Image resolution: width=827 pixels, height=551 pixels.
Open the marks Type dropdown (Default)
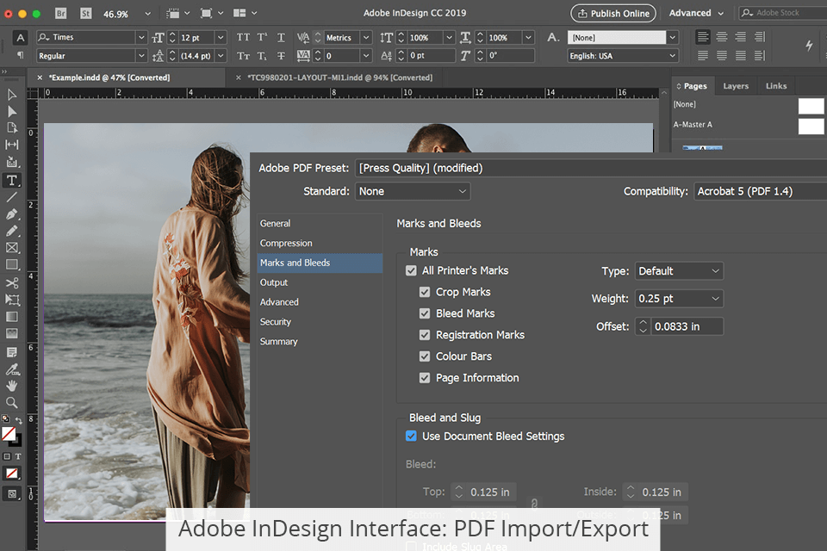point(679,271)
